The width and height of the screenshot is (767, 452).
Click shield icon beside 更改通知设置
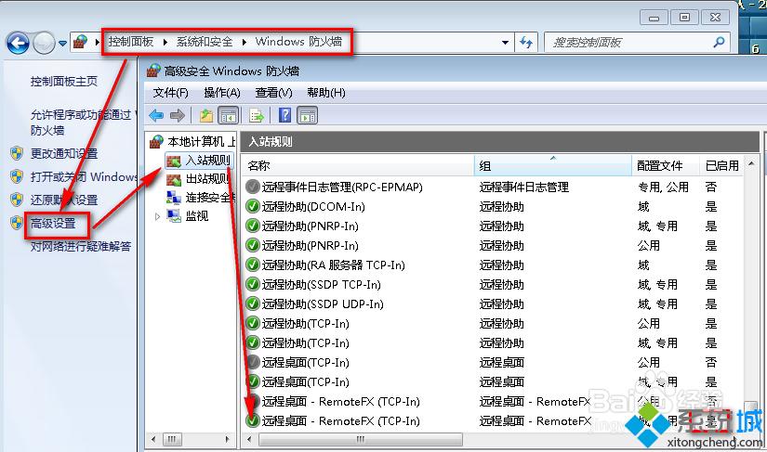click(17, 153)
